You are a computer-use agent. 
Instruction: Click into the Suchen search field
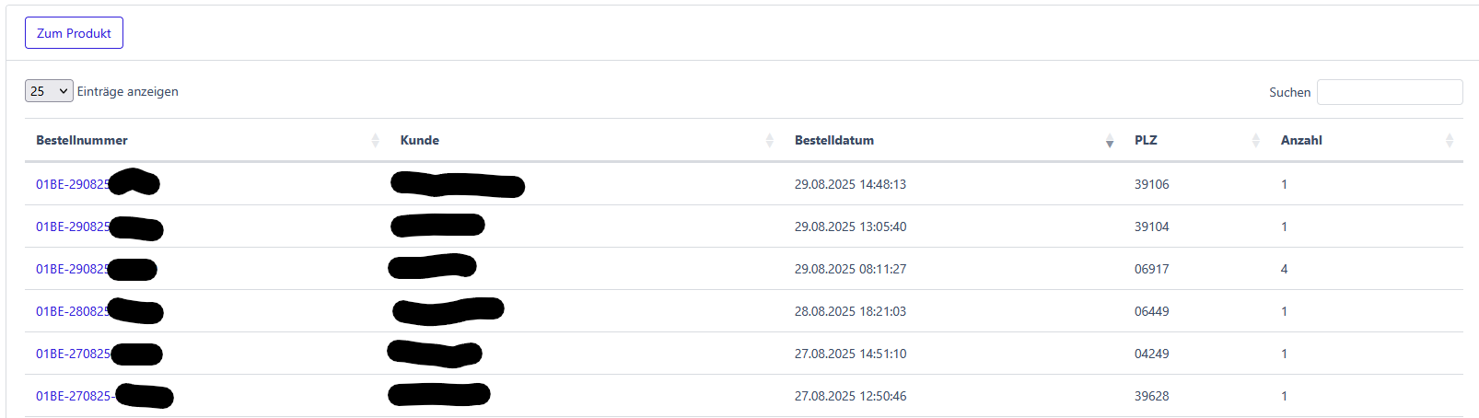pos(1389,92)
